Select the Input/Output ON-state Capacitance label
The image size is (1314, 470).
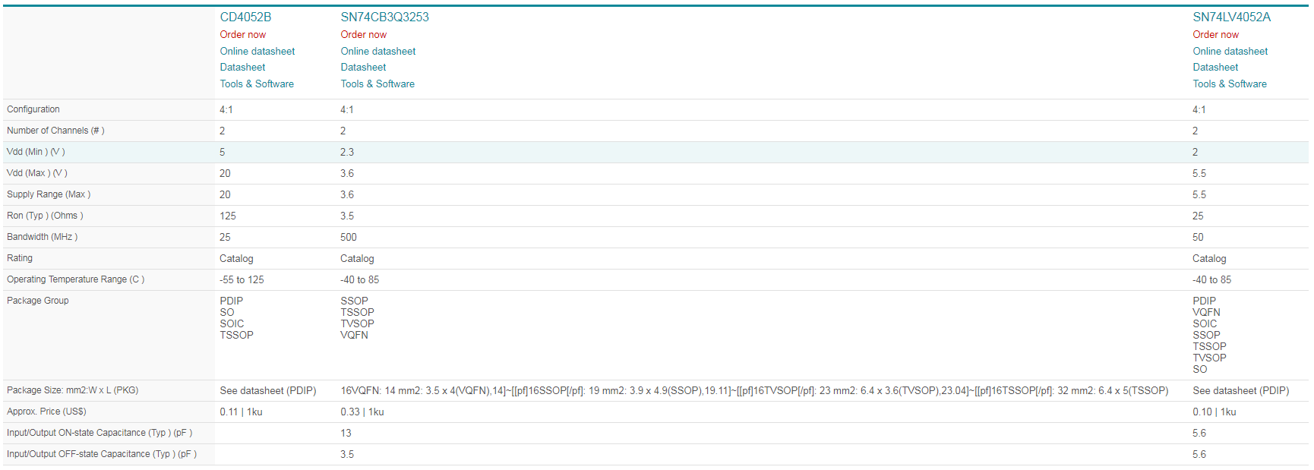pyautogui.click(x=99, y=433)
